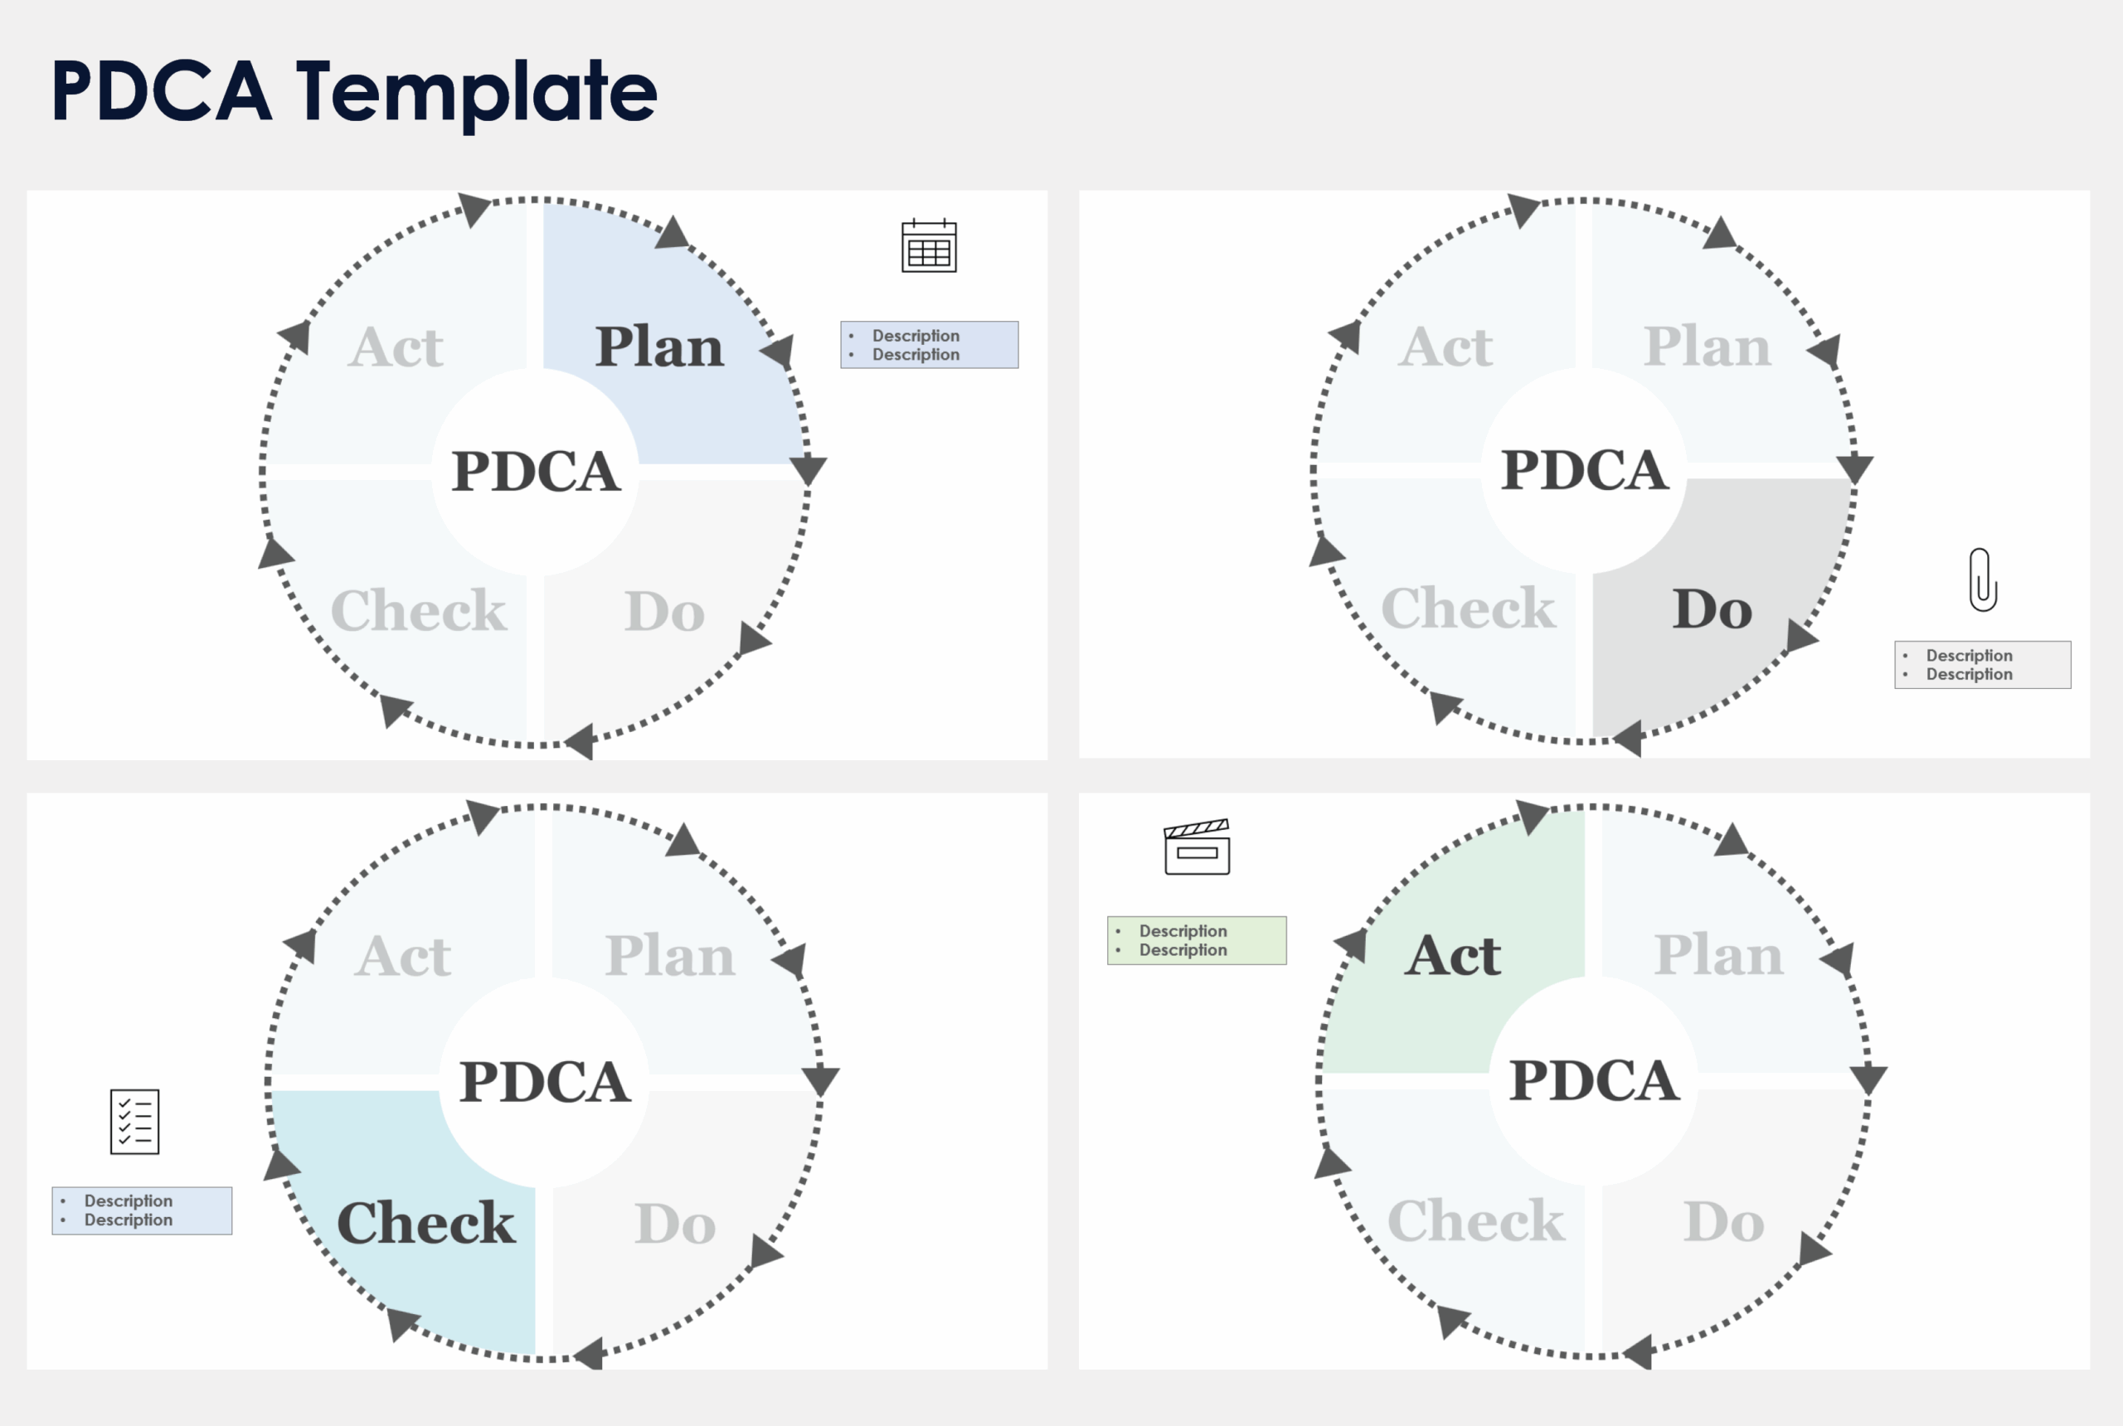Click the paperclip icon

(x=1982, y=580)
